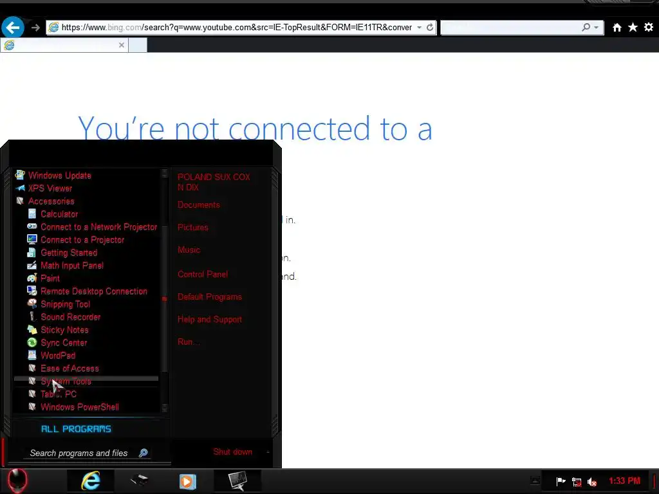Click the Shut down button
659x494 pixels.
(x=232, y=452)
